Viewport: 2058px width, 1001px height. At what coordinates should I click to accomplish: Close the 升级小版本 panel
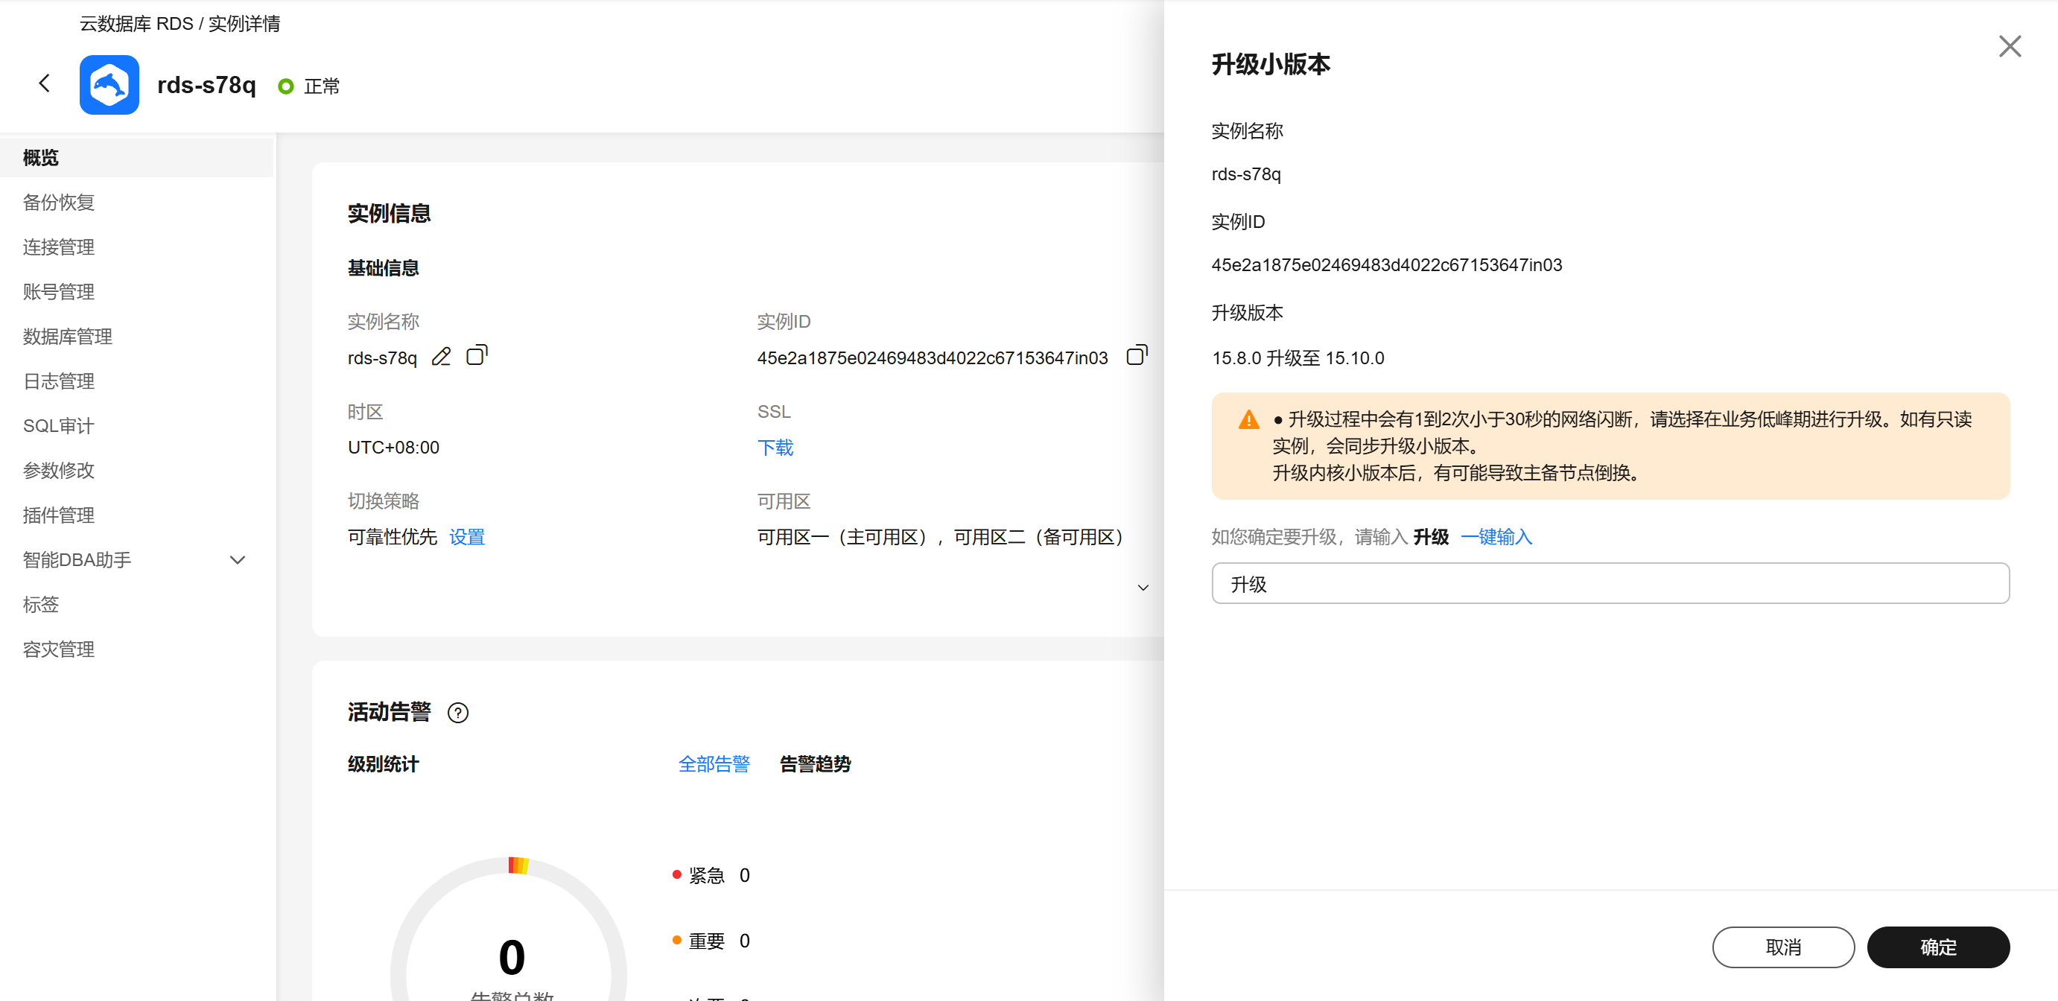pos(2010,46)
